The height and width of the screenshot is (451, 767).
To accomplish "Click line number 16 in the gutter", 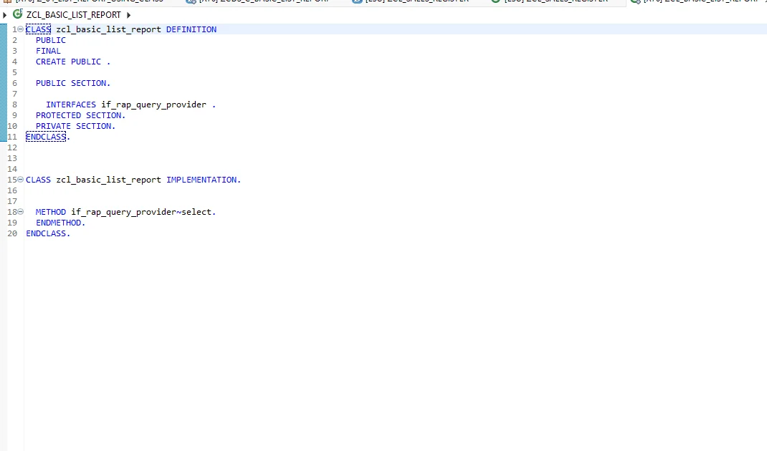I will click(12, 190).
